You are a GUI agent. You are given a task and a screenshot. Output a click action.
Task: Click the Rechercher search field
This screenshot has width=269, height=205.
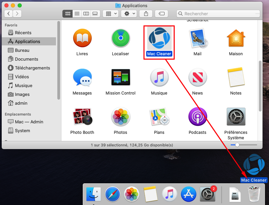pyautogui.click(x=218, y=14)
